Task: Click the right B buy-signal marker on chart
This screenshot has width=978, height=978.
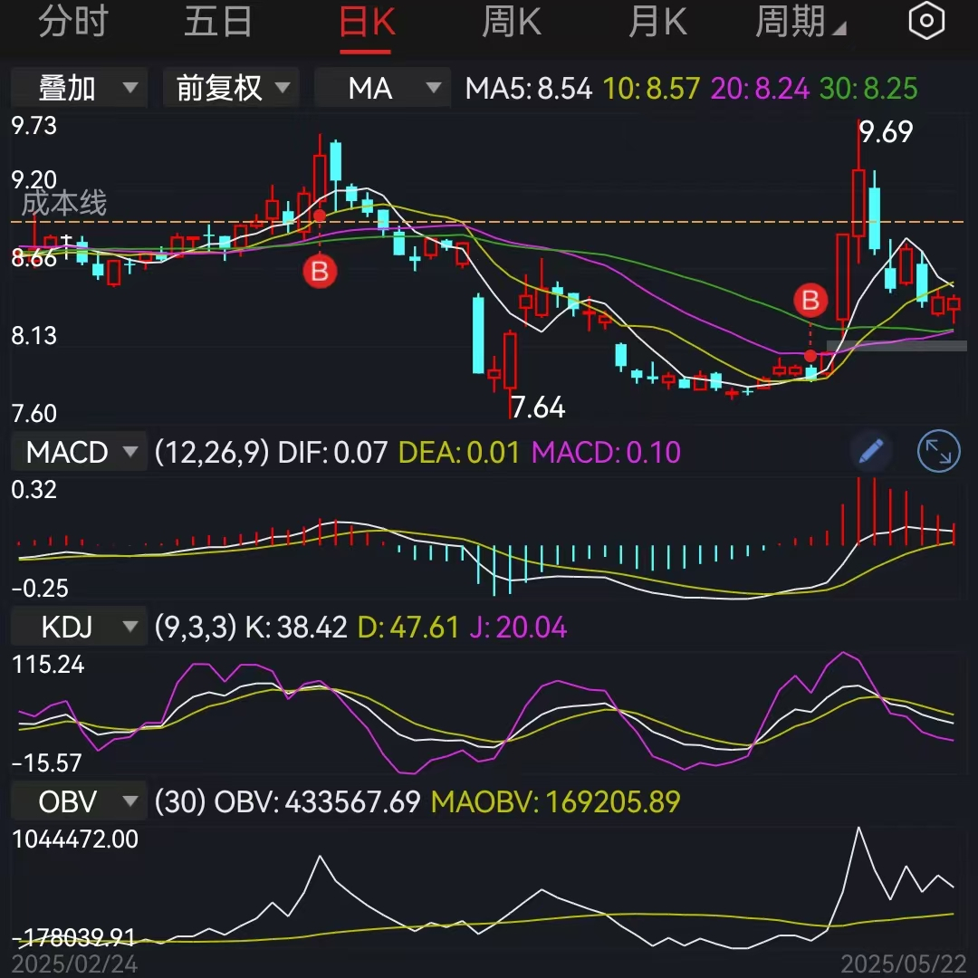Action: [x=810, y=300]
